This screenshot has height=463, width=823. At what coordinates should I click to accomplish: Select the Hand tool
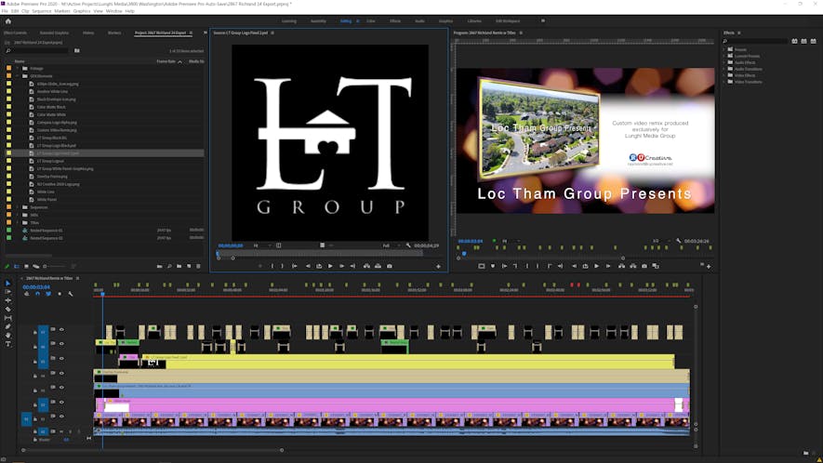click(8, 335)
